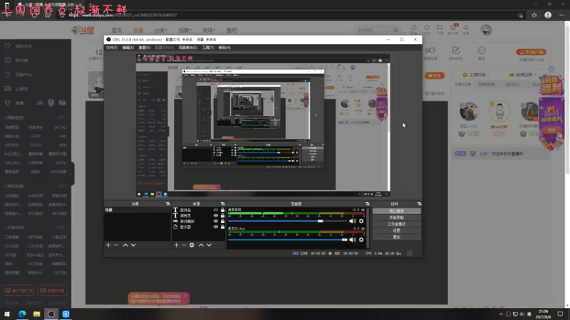Image resolution: width=570 pixels, height=320 pixels.
Task: Toggle the lock on the second text source
Action: pos(222,215)
